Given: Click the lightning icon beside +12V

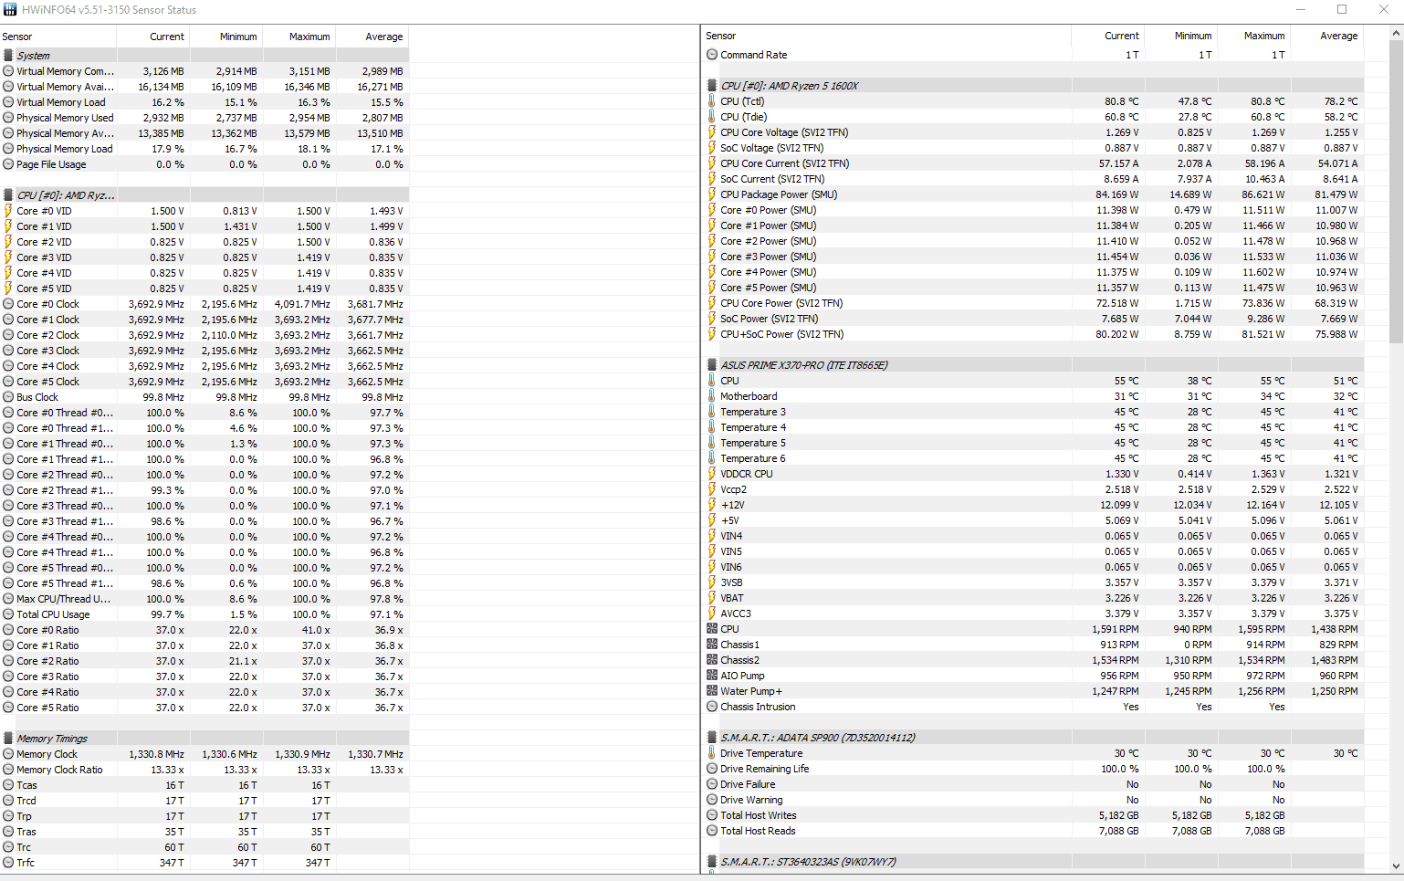Looking at the screenshot, I should coord(712,505).
